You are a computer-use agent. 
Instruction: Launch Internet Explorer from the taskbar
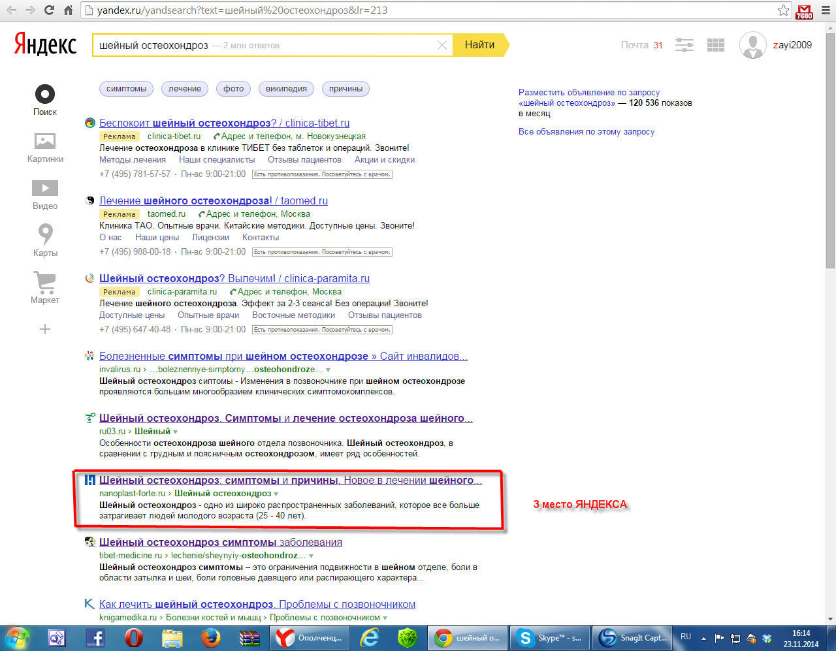click(x=369, y=637)
